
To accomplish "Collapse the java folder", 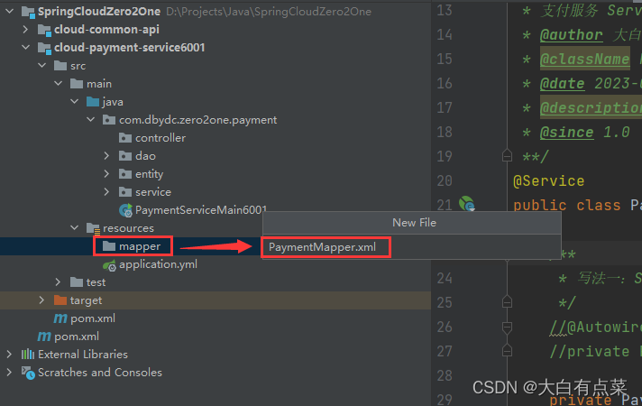I will (75, 102).
